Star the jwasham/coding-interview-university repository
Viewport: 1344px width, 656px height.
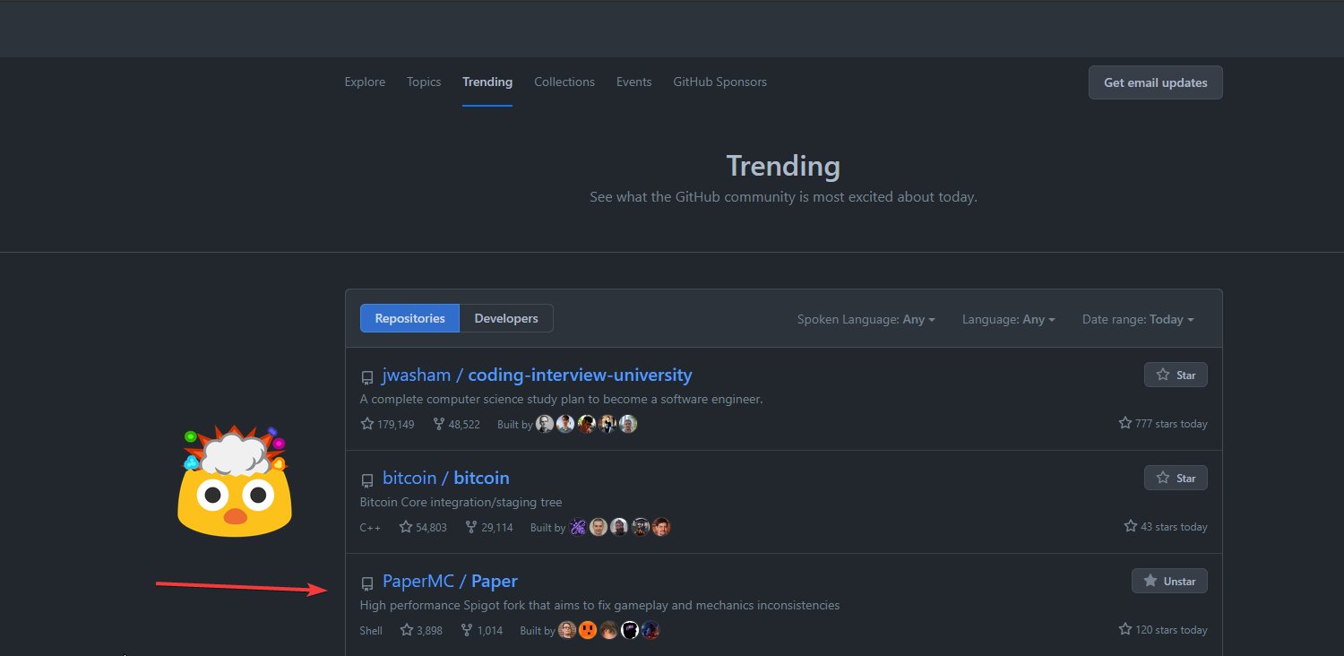pyautogui.click(x=1176, y=375)
